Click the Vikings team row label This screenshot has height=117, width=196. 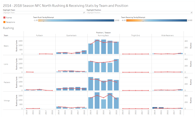[7, 100]
